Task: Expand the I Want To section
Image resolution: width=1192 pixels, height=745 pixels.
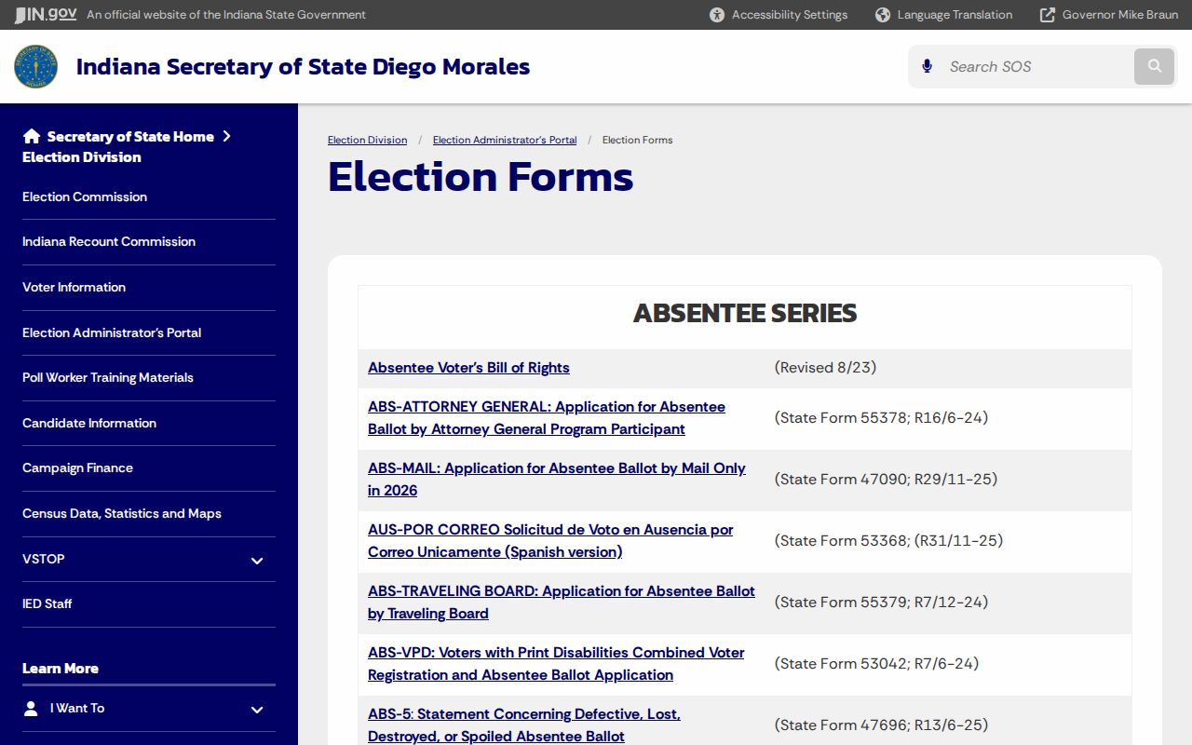Action: pyautogui.click(x=257, y=710)
